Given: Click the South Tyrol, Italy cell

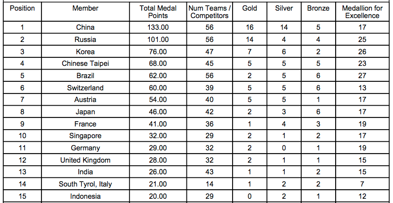Looking at the screenshot, I should coord(85,184).
